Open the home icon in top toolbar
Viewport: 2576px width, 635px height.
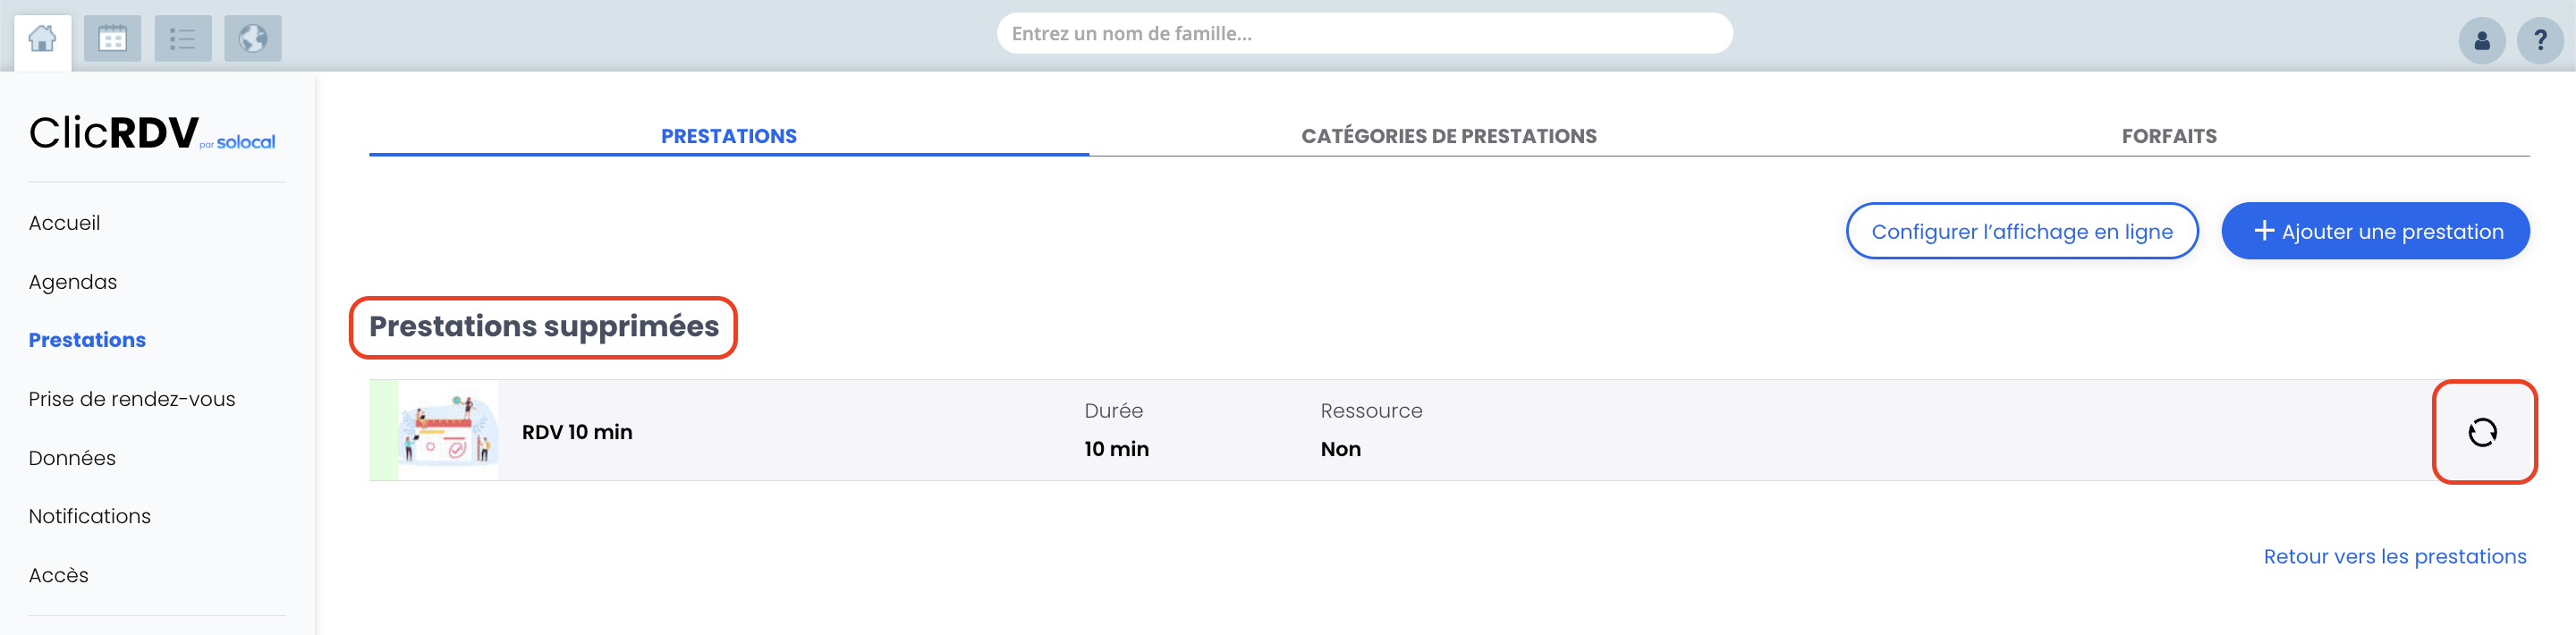[42, 39]
